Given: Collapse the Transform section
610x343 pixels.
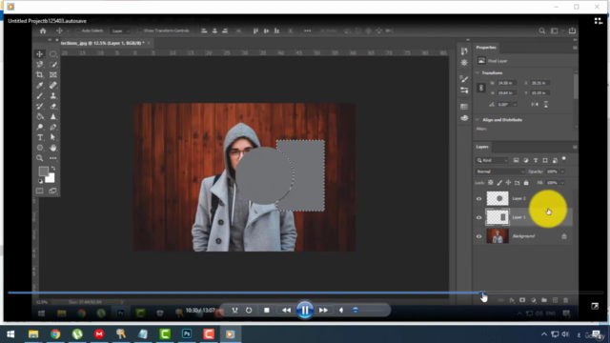Looking at the screenshot, I should (x=478, y=72).
